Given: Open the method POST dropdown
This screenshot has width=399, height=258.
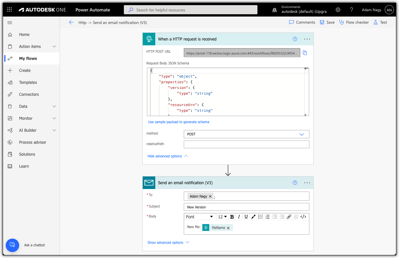Looking at the screenshot, I should coord(246,134).
